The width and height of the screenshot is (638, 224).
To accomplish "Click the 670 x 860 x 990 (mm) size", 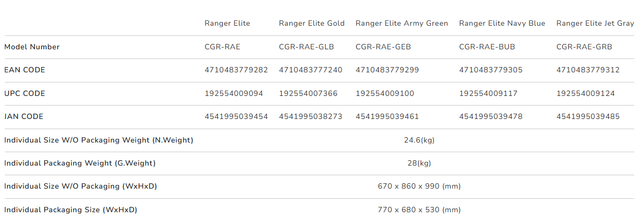I will click(x=419, y=186).
